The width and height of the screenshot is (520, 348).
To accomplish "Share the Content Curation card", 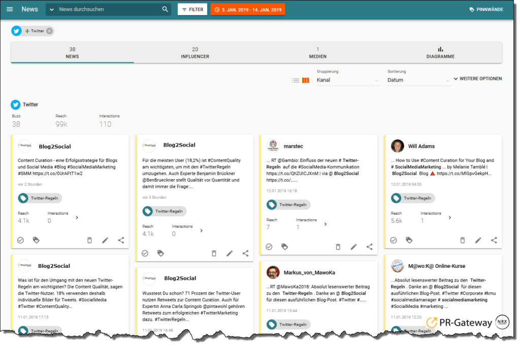I will click(x=121, y=240).
